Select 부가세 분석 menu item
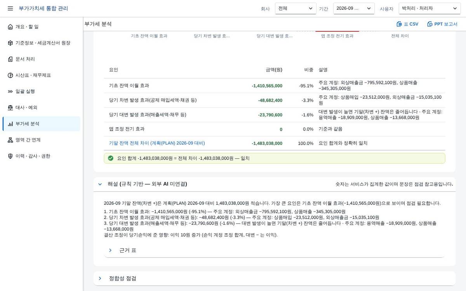Image resolution: width=466 pixels, height=291 pixels. pyautogui.click(x=41, y=124)
